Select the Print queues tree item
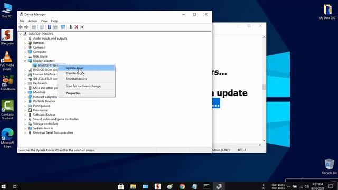Image resolution: width=338 pixels, height=190 pixels. click(41, 106)
